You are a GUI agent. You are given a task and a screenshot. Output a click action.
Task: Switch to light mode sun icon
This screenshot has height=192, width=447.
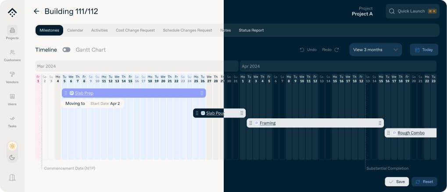pos(12,146)
